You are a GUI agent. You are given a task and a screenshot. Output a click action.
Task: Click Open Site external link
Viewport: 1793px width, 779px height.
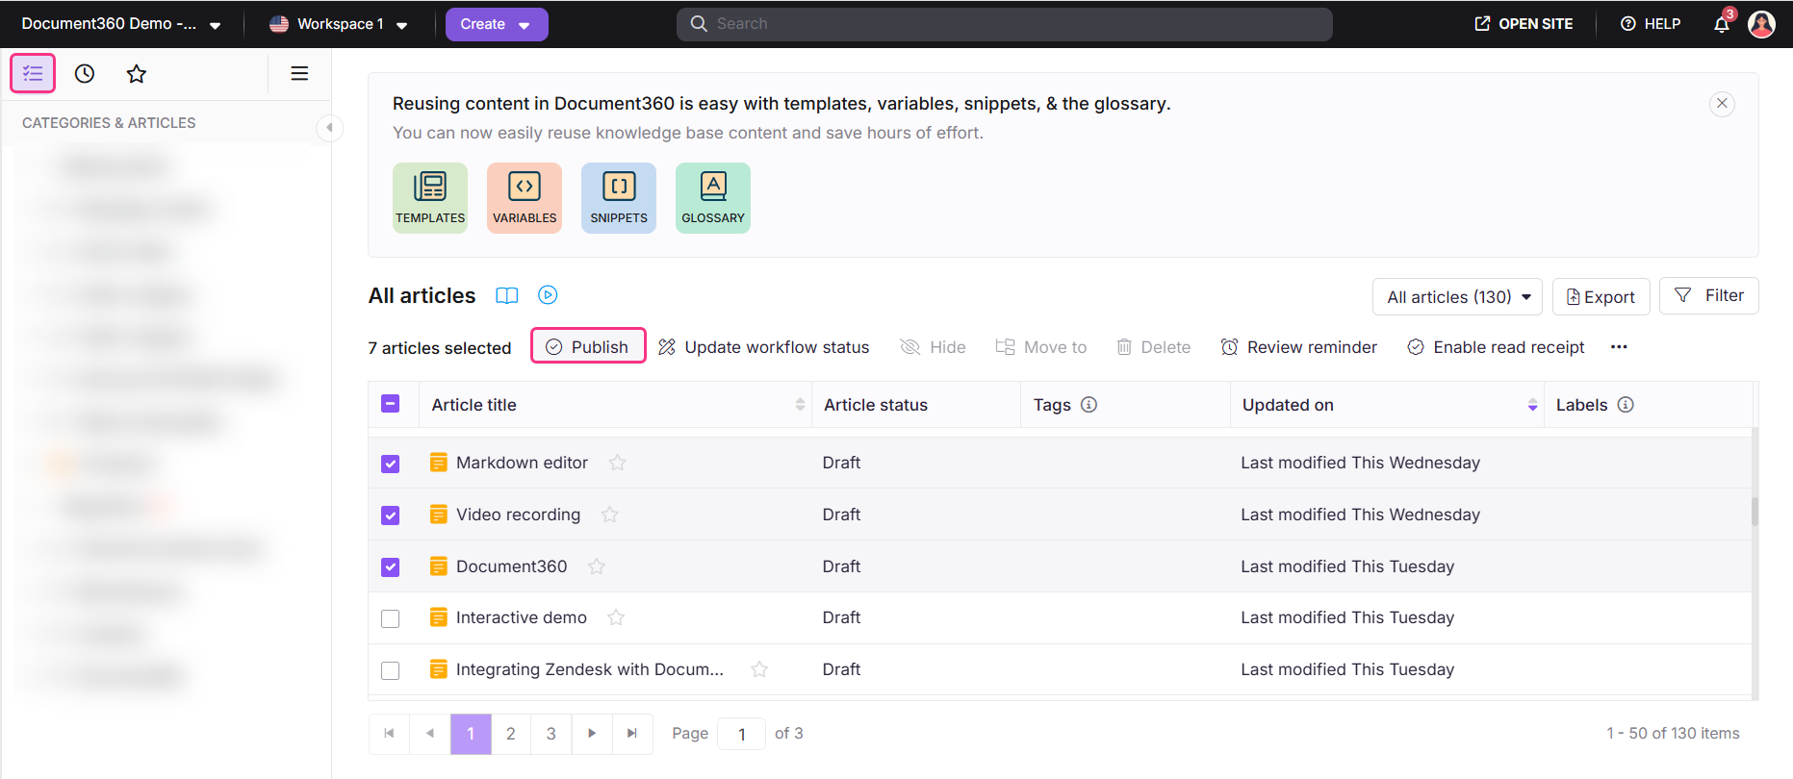tap(1524, 23)
